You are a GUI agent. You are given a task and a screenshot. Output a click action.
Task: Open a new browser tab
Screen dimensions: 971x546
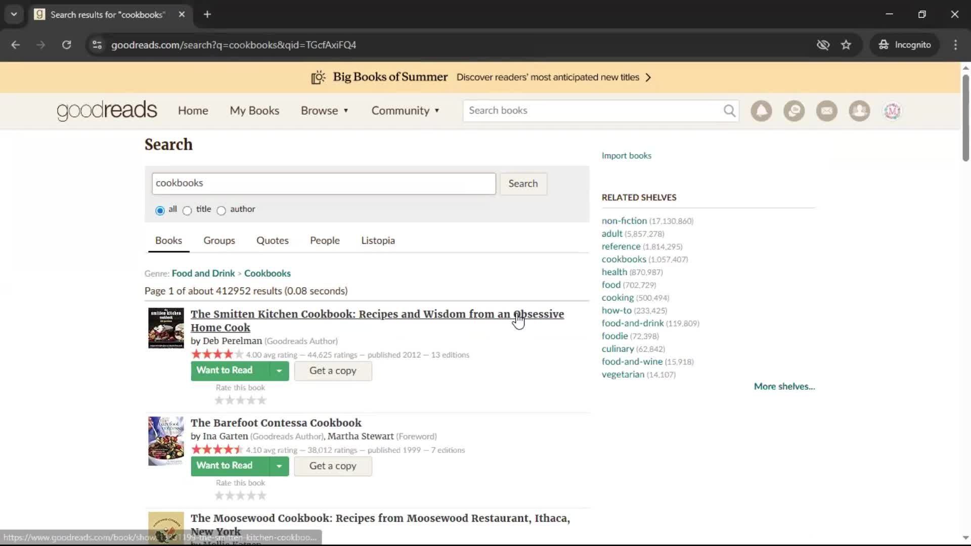pyautogui.click(x=207, y=14)
